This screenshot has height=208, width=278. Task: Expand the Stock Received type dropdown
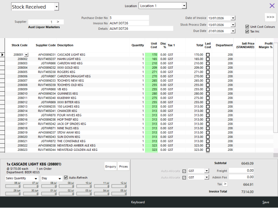click(57, 7)
